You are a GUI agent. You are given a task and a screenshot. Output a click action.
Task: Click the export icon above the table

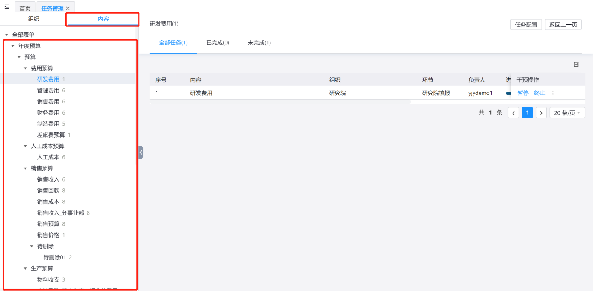click(x=576, y=65)
